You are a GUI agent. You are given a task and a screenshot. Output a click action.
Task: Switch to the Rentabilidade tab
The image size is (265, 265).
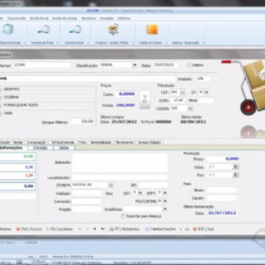pyautogui.click(x=101, y=142)
